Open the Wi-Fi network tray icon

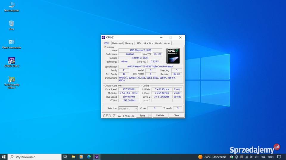247,157
